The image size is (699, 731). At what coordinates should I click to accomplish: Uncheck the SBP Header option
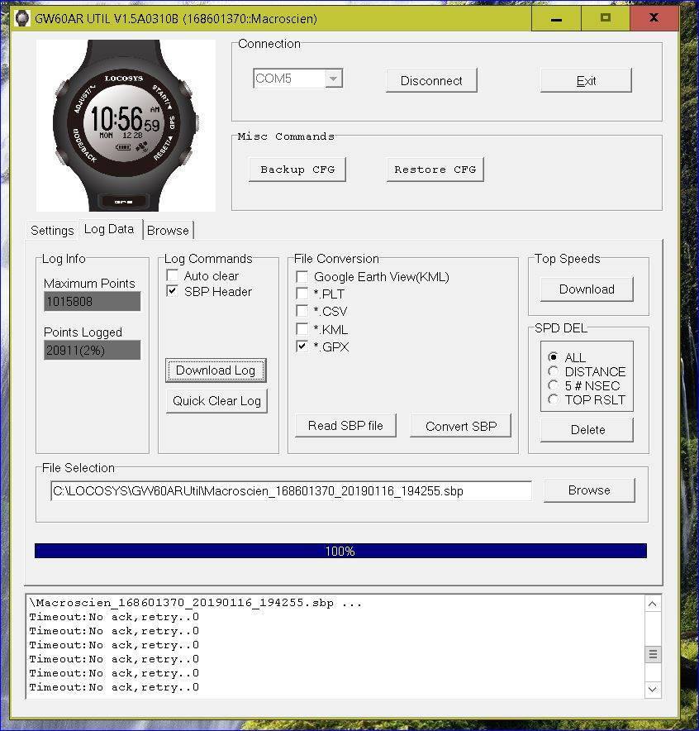[172, 291]
